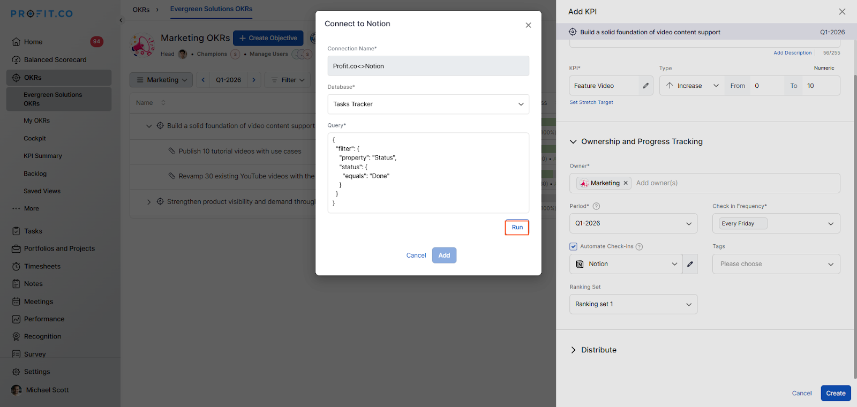Open Check in Frequency dropdown

click(x=776, y=223)
